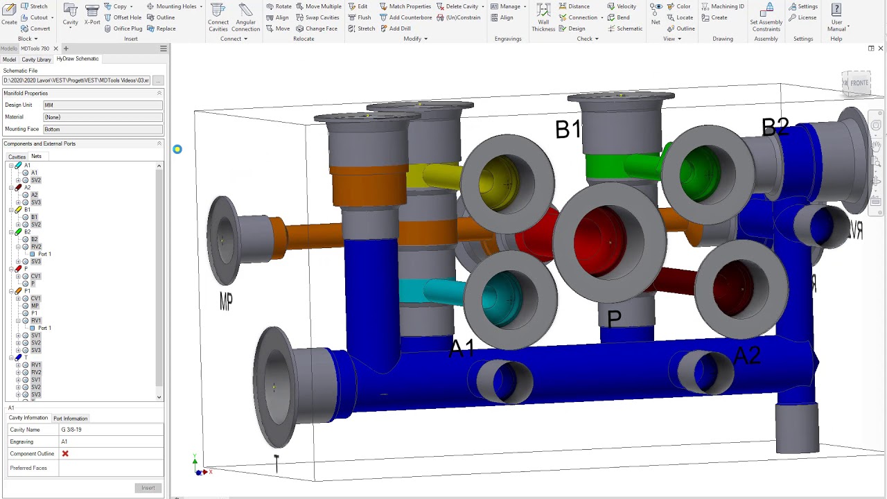Open the License settings

pyautogui.click(x=802, y=17)
